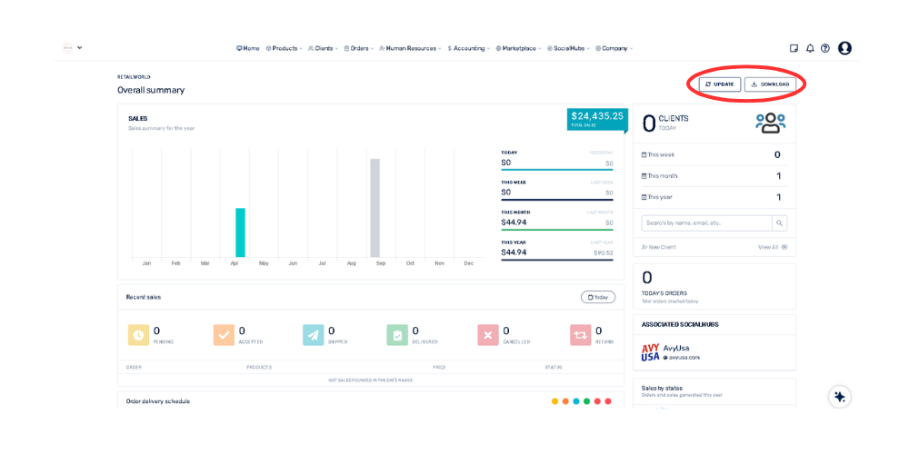This screenshot has height=454, width=909.
Task: Click the help question mark icon
Action: pos(825,48)
